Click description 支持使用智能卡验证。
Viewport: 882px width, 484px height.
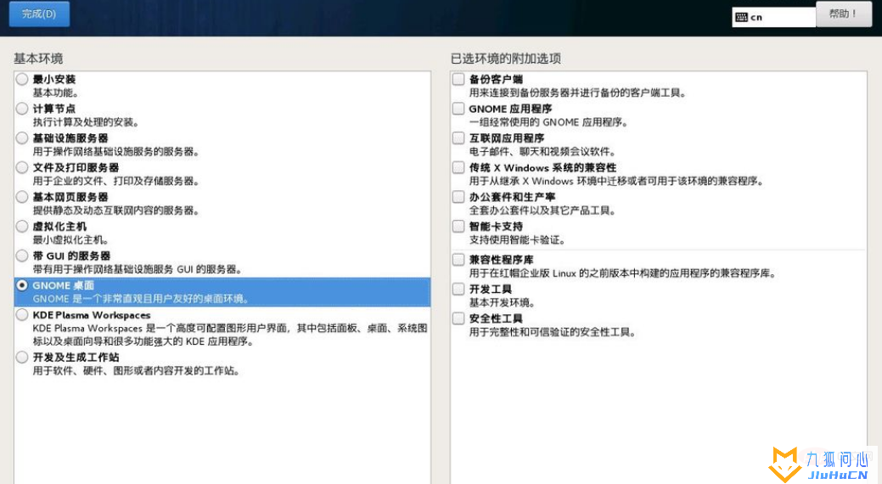coord(518,239)
